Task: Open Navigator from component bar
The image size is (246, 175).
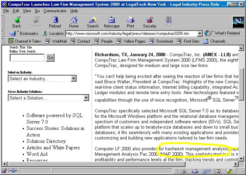Action: [x=183, y=171]
